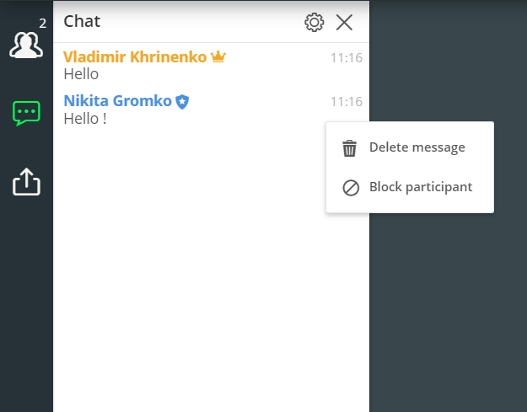Click the Chat panel title
This screenshot has height=412, width=527.
82,22
